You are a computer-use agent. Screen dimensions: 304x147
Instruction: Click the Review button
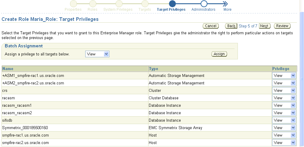pos(282,26)
